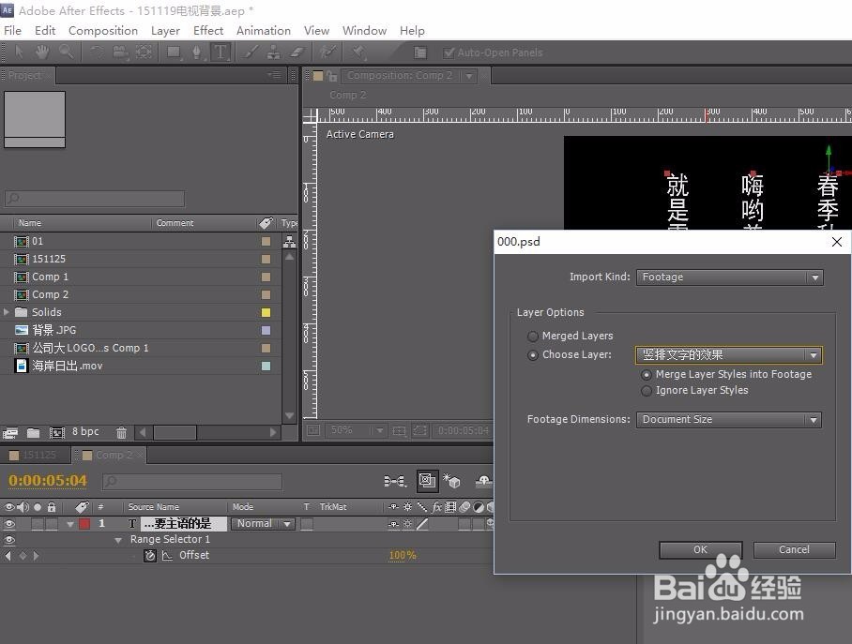
Task: Open the Effect menu
Action: (x=208, y=31)
